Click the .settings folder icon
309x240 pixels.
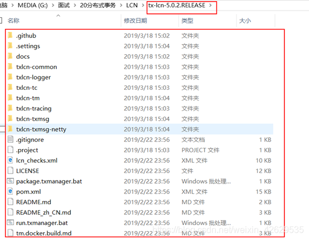[10, 46]
